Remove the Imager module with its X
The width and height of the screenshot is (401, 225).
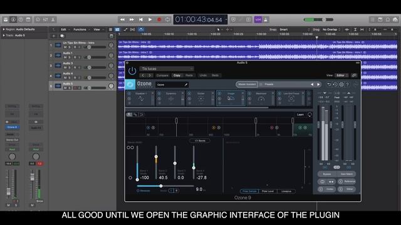point(243,93)
